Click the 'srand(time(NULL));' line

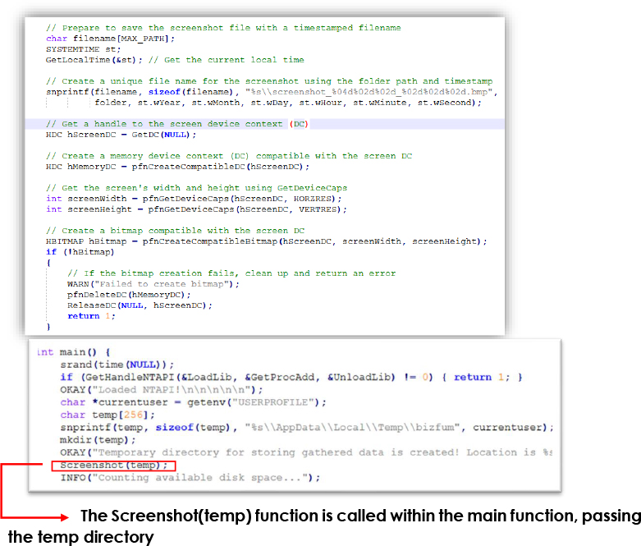click(117, 365)
